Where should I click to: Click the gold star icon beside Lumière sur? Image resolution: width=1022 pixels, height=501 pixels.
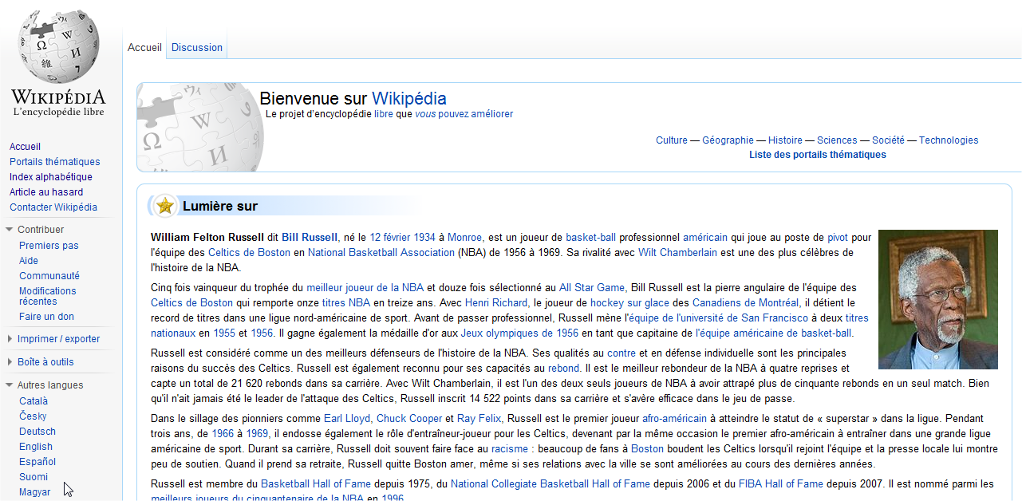[x=165, y=206]
